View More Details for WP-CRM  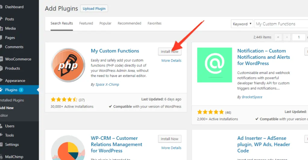click(171, 148)
